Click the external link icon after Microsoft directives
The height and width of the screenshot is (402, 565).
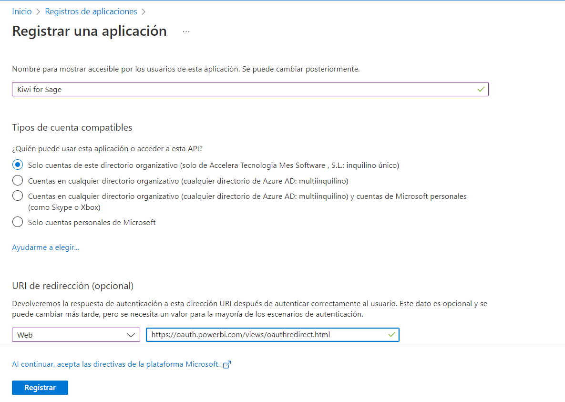click(226, 364)
